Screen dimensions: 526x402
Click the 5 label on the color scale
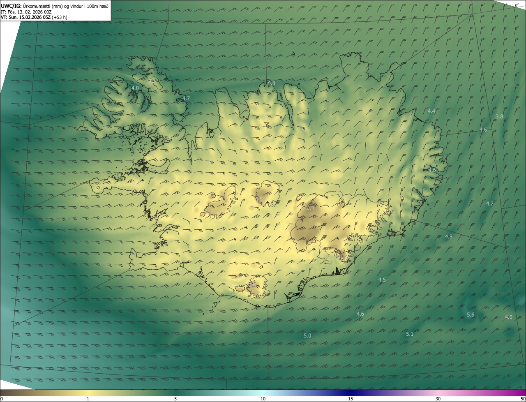pos(175,399)
